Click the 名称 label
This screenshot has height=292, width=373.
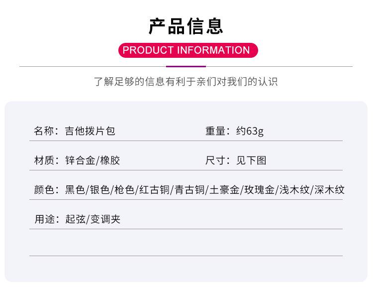tap(44, 131)
